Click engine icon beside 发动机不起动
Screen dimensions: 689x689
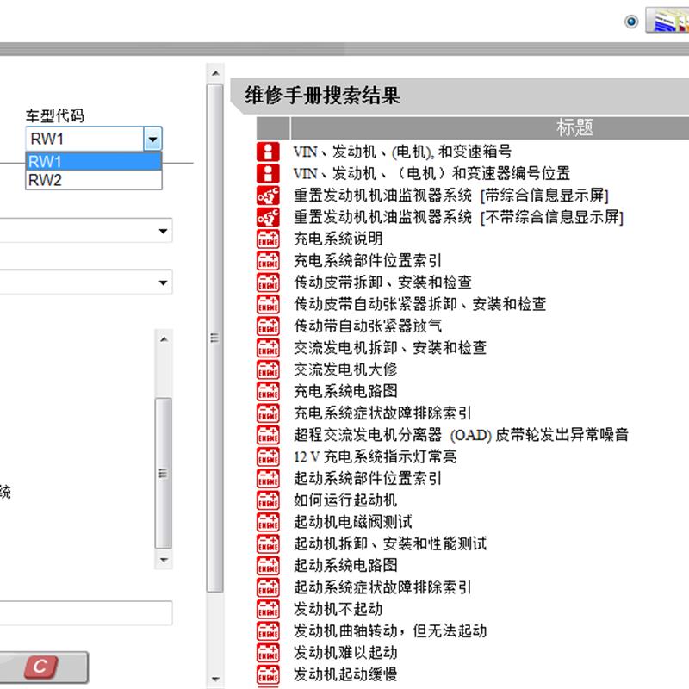click(268, 609)
